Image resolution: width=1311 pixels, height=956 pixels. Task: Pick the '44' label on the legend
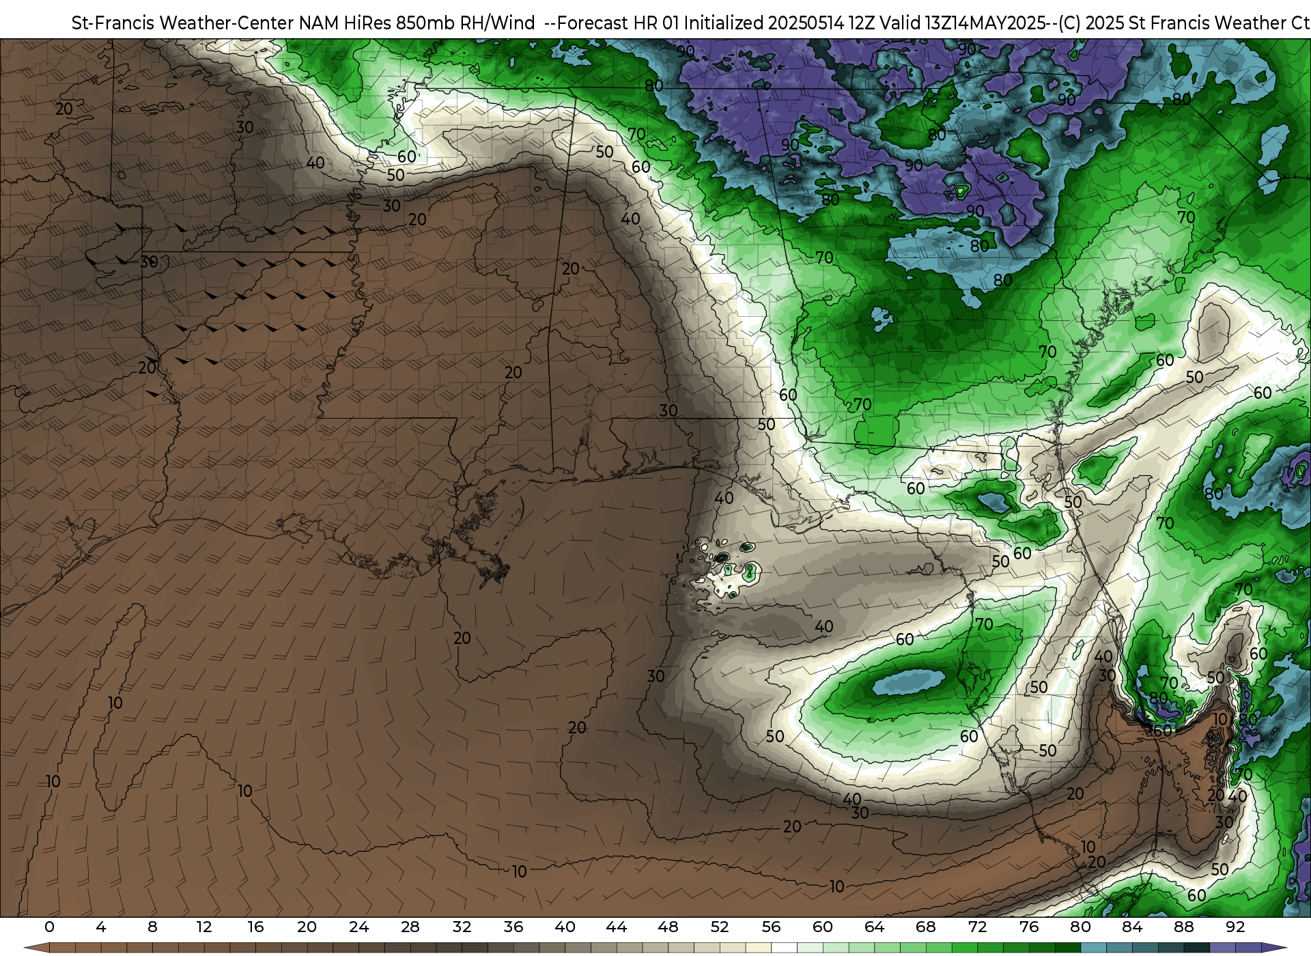[617, 927]
